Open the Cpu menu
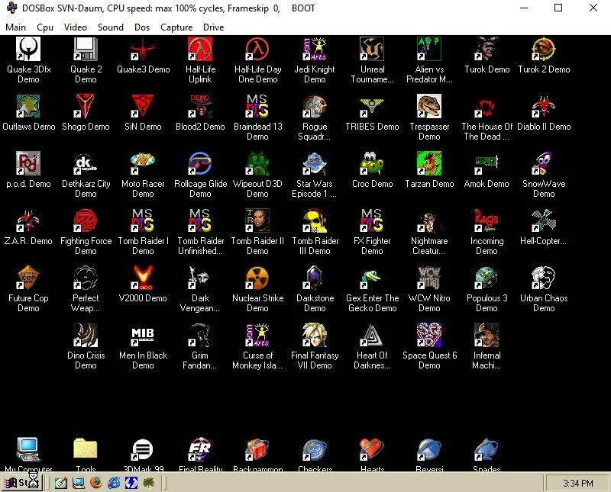The width and height of the screenshot is (611, 492). click(45, 27)
